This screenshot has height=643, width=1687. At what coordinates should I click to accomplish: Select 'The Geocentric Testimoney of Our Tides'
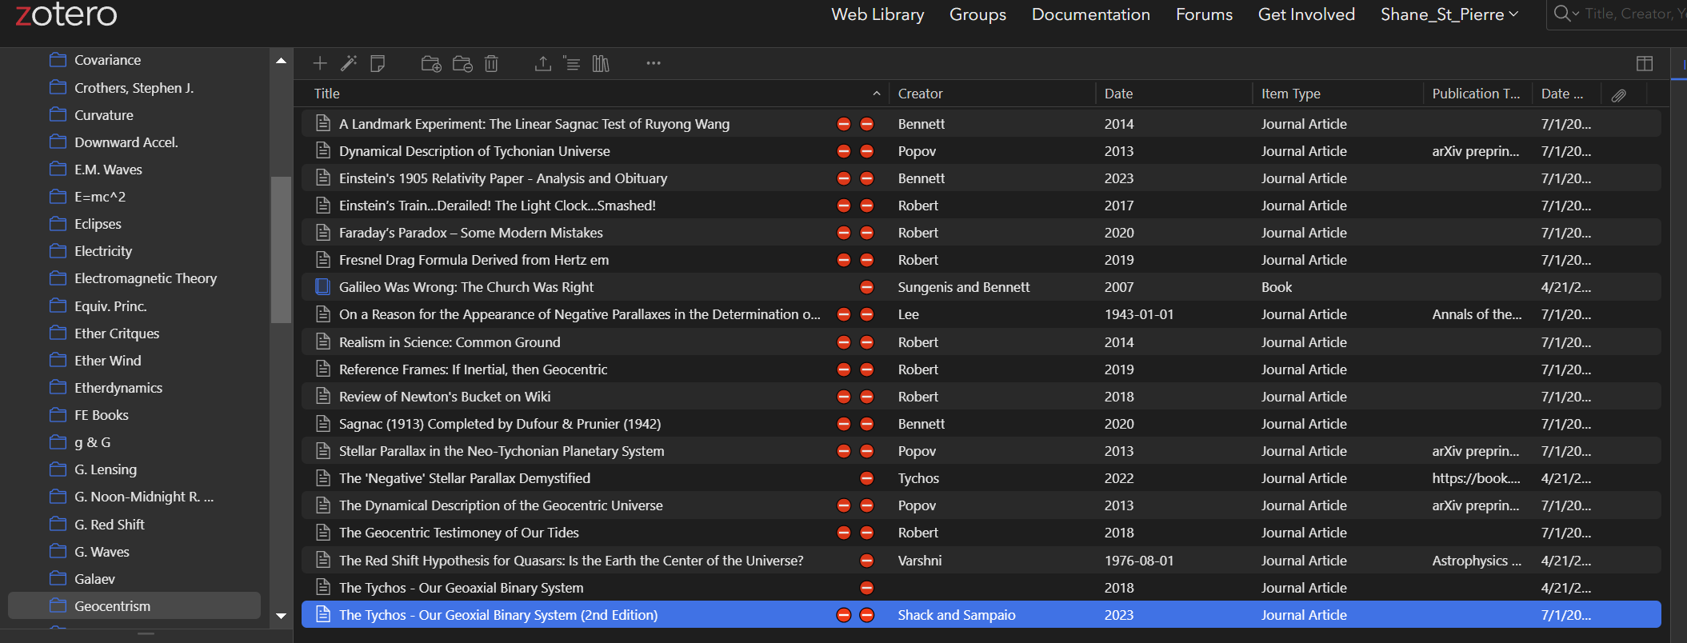pyautogui.click(x=981, y=533)
